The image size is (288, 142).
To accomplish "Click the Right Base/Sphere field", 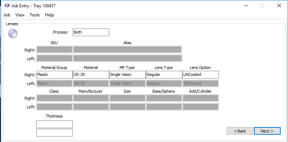I will click(x=164, y=98).
